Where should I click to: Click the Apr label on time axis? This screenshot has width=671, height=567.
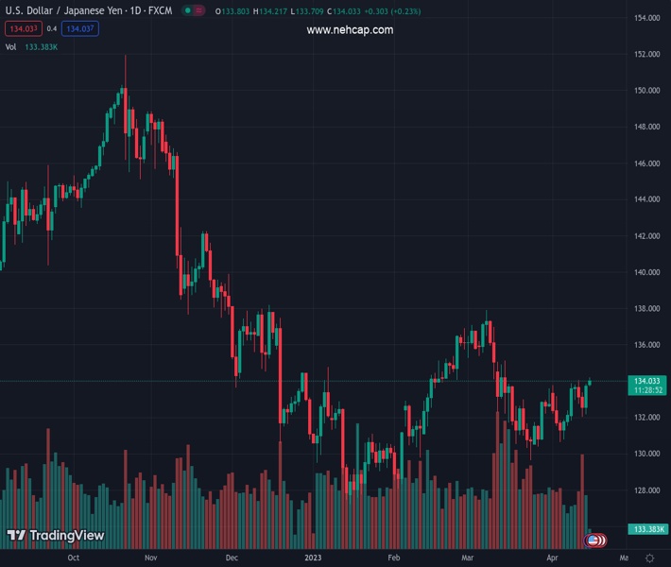tap(552, 558)
